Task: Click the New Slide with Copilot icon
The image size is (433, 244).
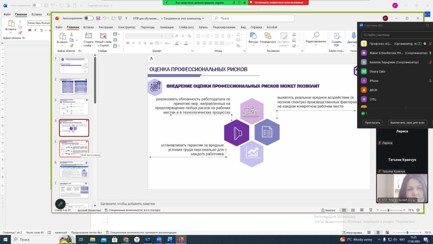Action: (103, 37)
